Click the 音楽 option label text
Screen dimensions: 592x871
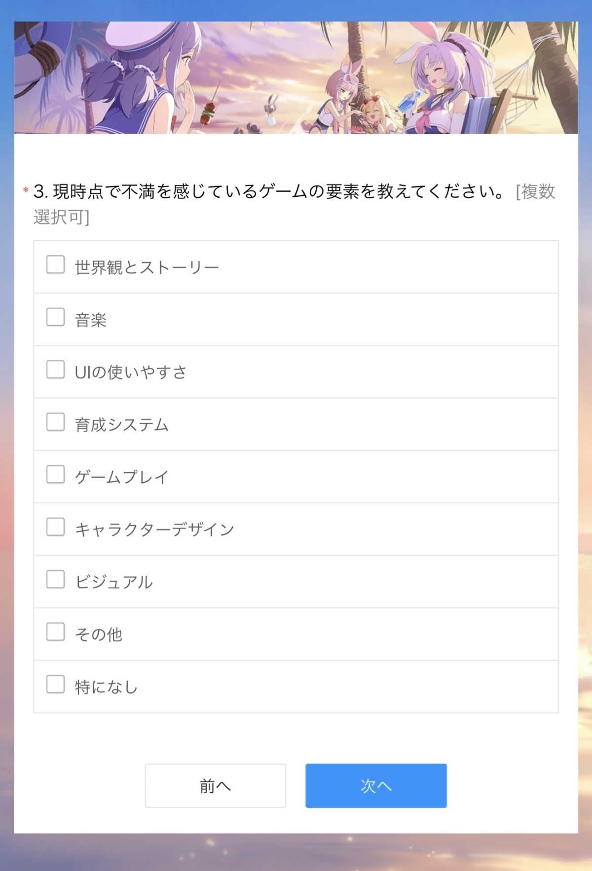point(91,320)
